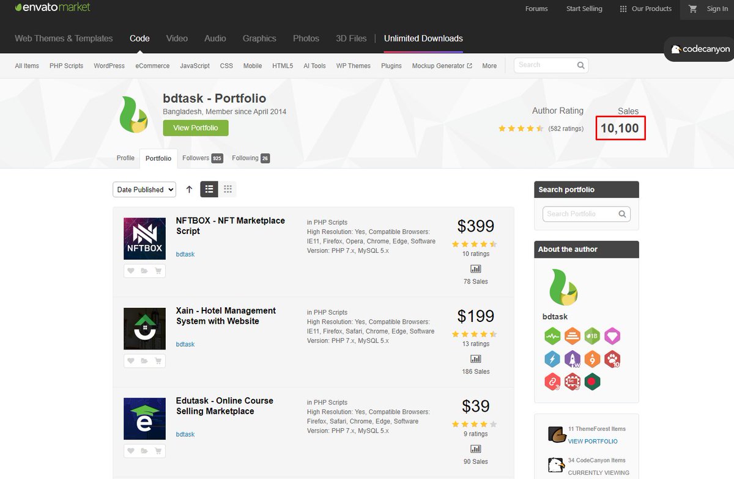The width and height of the screenshot is (734, 479).
Task: Toggle sort direction arrow
Action: click(x=189, y=189)
